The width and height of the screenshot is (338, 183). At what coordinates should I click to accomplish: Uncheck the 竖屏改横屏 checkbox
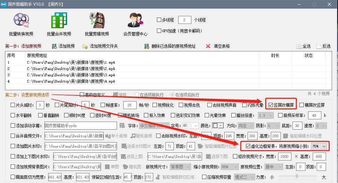[x=271, y=105]
